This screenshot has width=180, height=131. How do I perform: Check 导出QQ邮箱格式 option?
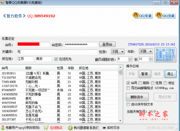128,88
